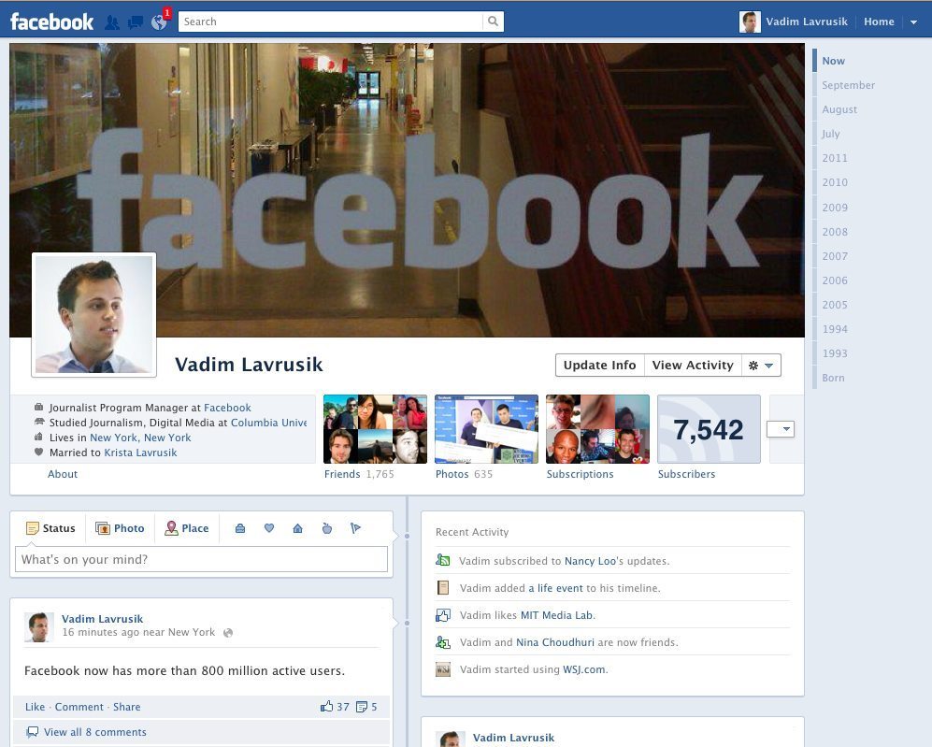Select the Place tab in composer
This screenshot has width=932, height=747.
click(x=187, y=528)
